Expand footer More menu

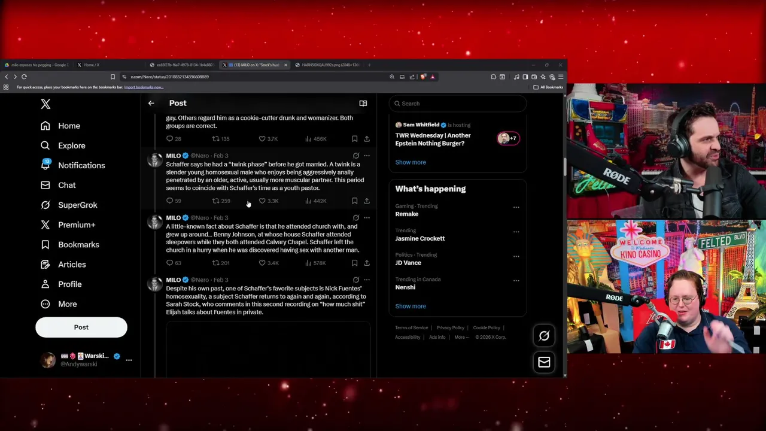[x=461, y=337]
